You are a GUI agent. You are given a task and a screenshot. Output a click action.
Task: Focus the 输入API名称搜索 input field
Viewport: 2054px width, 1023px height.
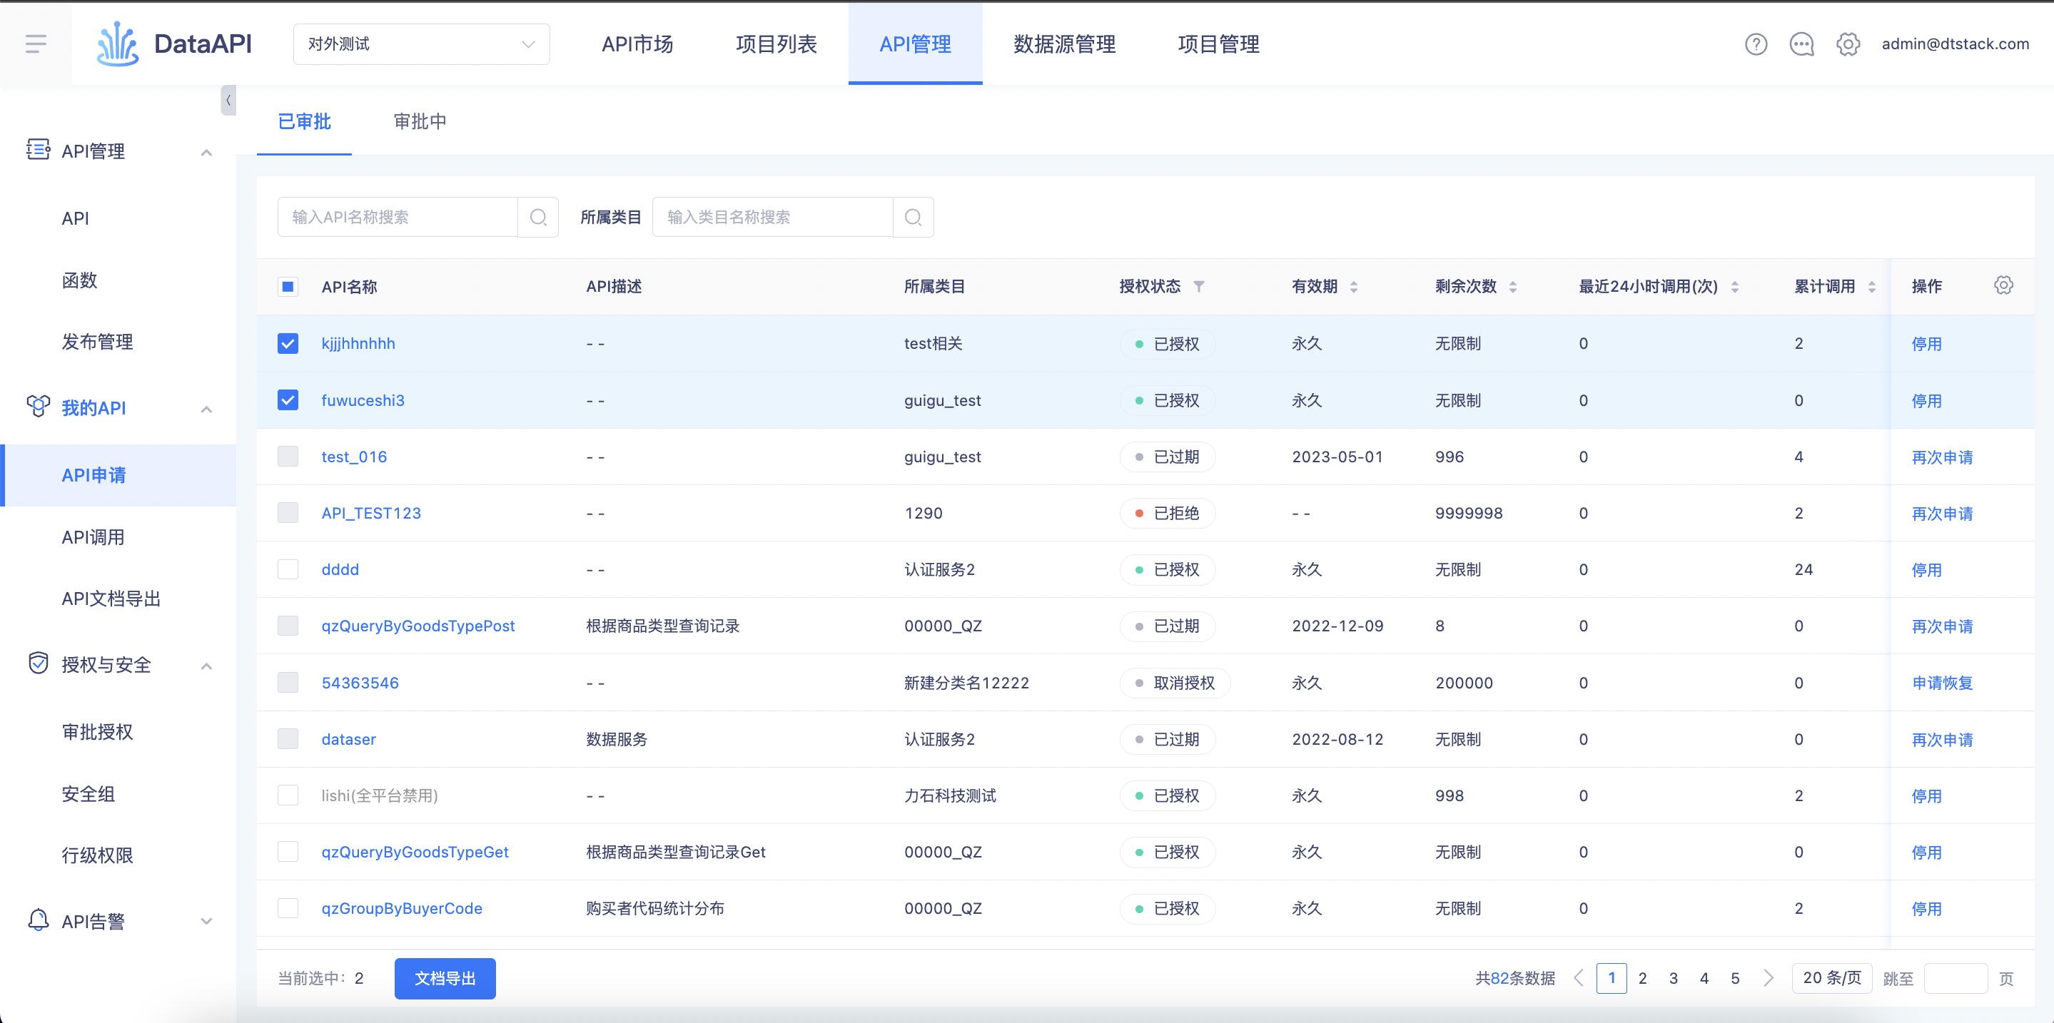point(397,217)
